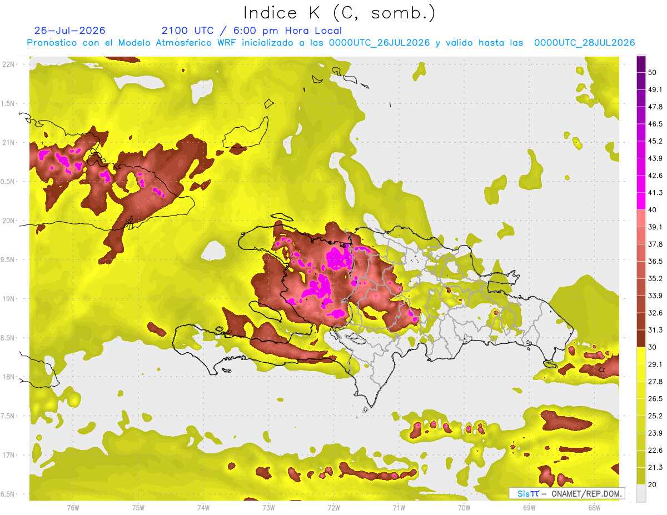Screen dimensions: 667x515
Task: Click the "68W" longitude label
Action: (x=594, y=508)
